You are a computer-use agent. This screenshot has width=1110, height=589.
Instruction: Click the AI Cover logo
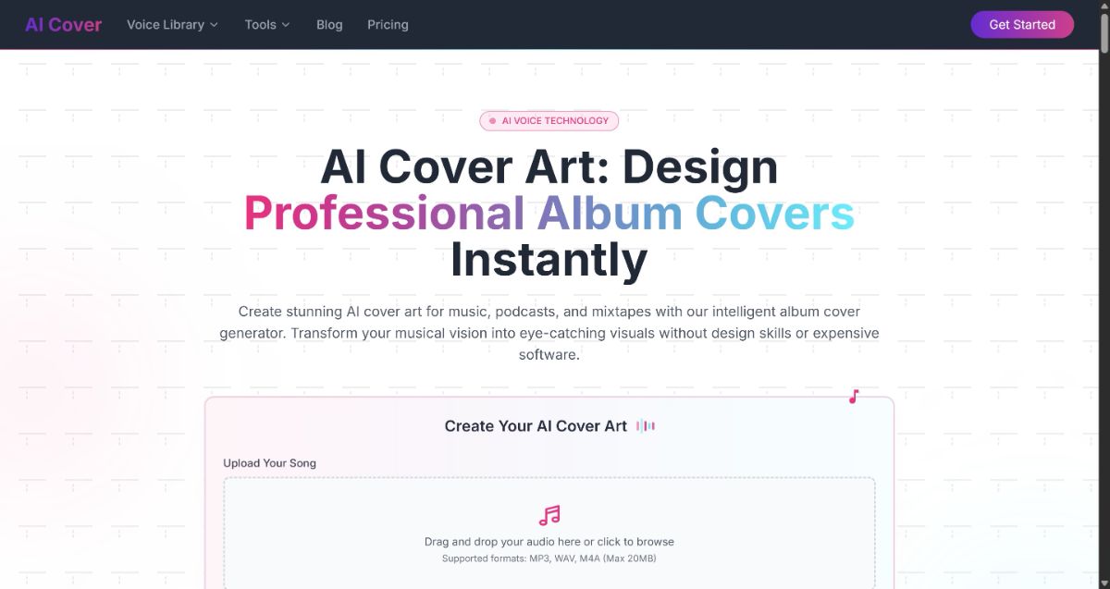click(x=63, y=25)
